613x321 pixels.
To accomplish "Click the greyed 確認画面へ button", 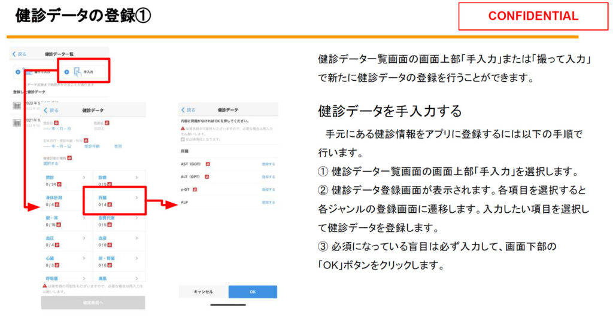I will (x=93, y=302).
